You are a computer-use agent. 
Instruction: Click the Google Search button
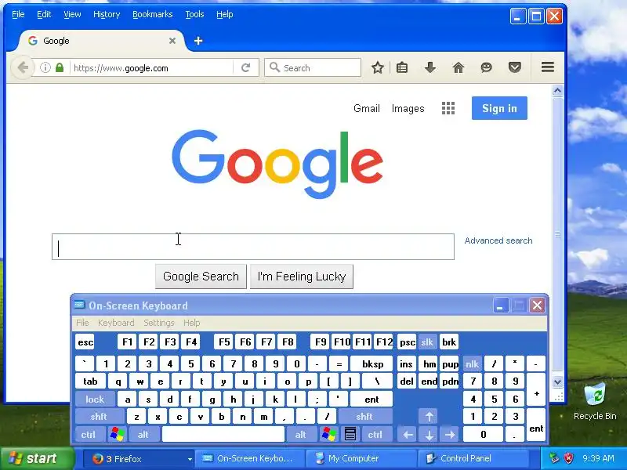coord(201,277)
